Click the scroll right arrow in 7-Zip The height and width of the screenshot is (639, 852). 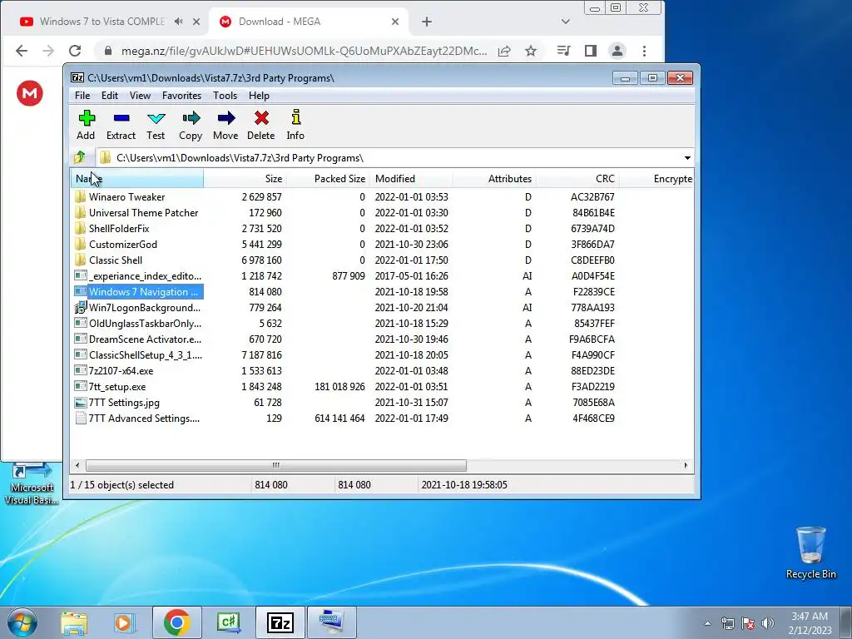pyautogui.click(x=686, y=465)
